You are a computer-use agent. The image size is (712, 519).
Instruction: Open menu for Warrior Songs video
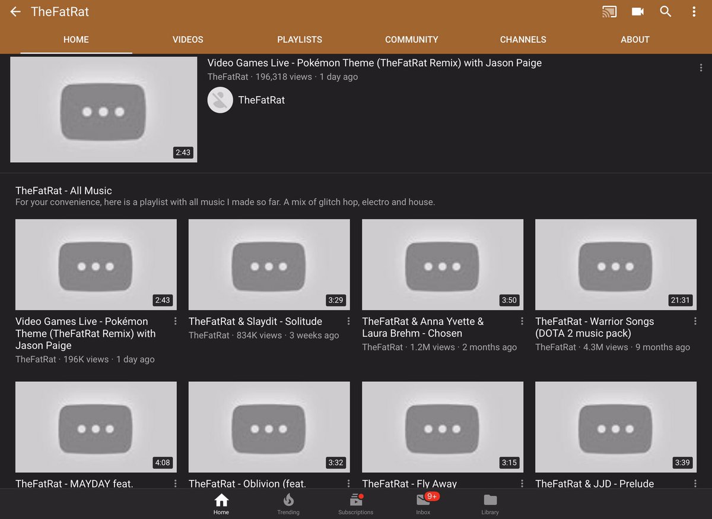(x=695, y=321)
